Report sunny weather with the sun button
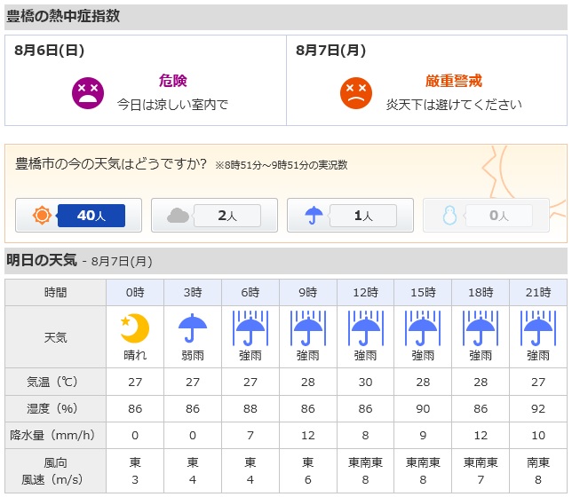This screenshot has width=572, height=497. tap(78, 215)
